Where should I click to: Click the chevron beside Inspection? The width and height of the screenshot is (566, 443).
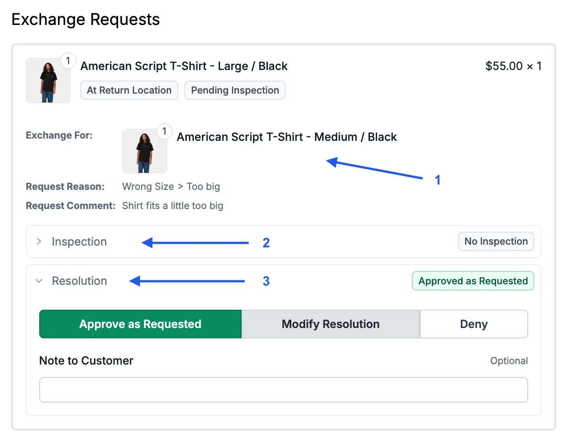39,242
